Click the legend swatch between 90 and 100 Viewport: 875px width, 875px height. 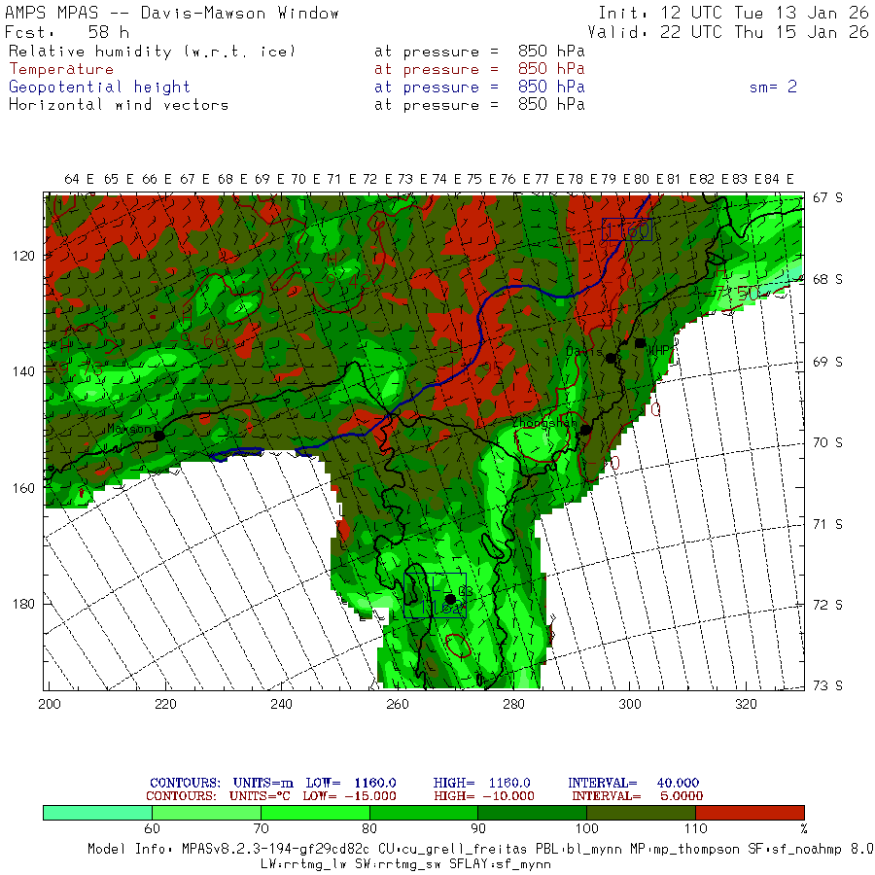click(x=533, y=813)
